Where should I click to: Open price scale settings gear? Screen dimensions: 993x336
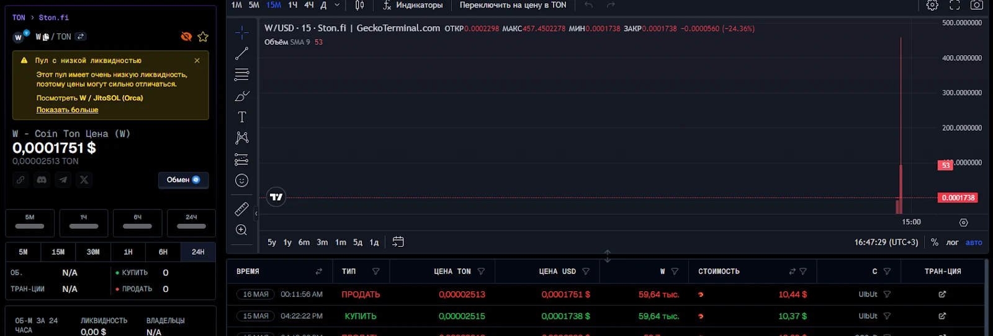[x=963, y=223]
